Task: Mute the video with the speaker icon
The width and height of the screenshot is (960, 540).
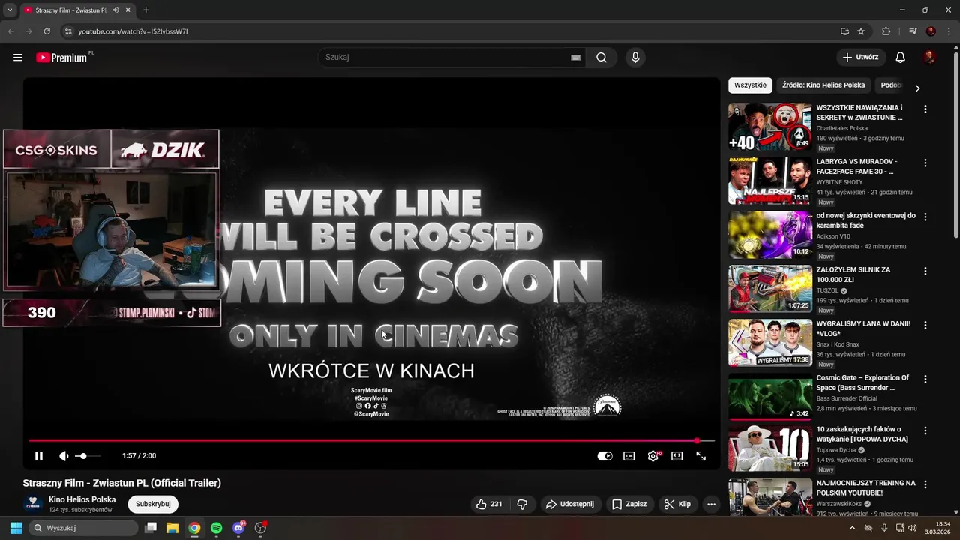Action: [64, 456]
